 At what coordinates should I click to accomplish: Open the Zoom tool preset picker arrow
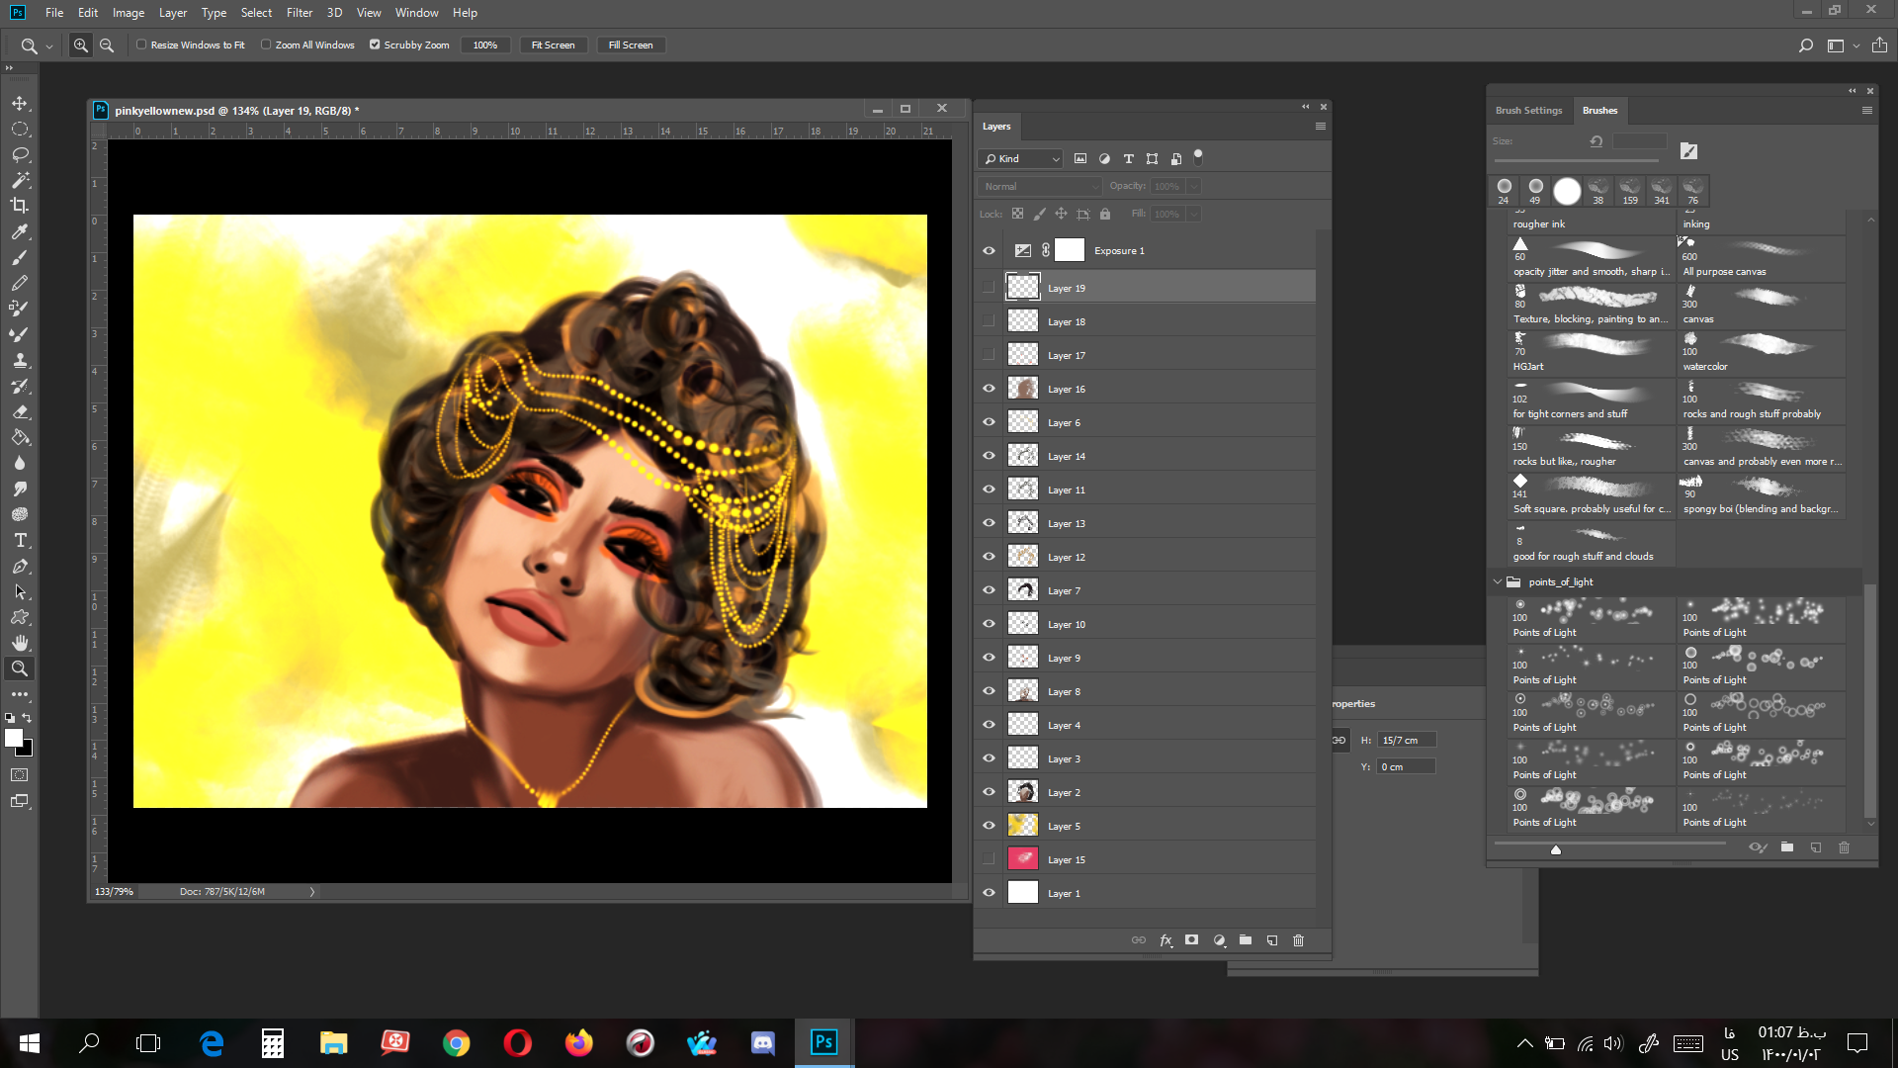[x=49, y=46]
